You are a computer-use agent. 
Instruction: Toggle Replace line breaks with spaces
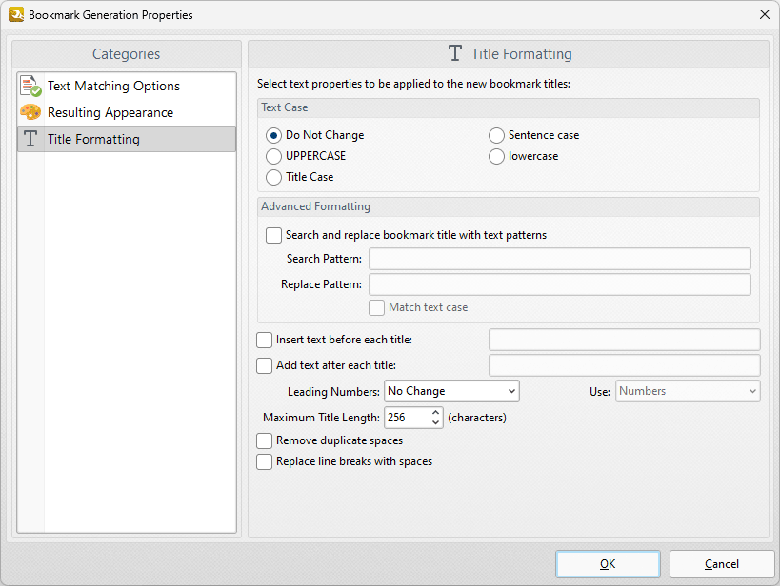click(x=264, y=461)
